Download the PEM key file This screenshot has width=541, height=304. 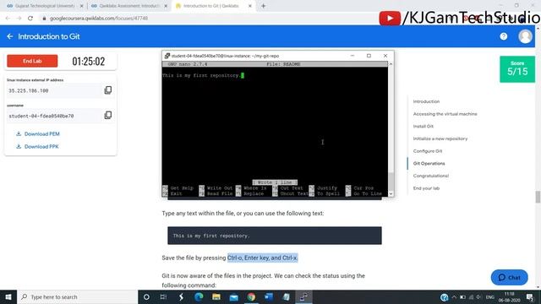[38, 133]
